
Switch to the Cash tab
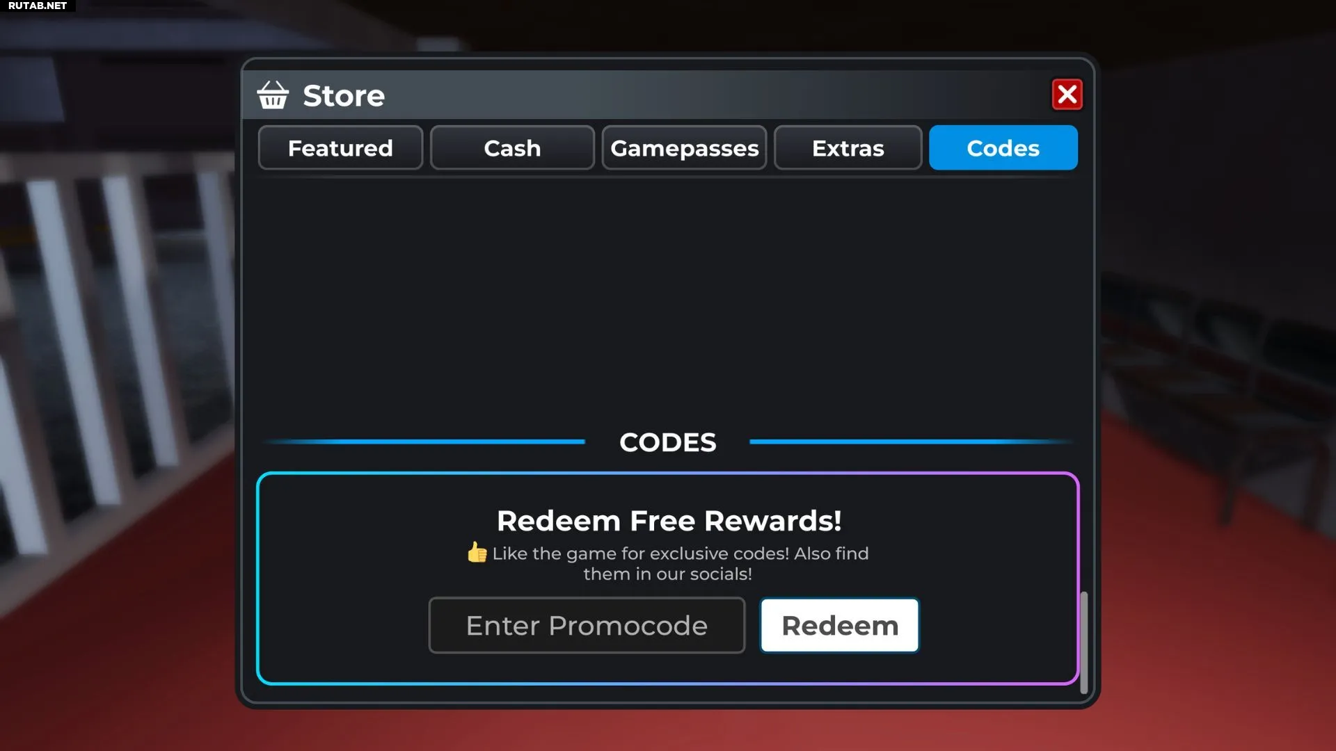pyautogui.click(x=512, y=147)
